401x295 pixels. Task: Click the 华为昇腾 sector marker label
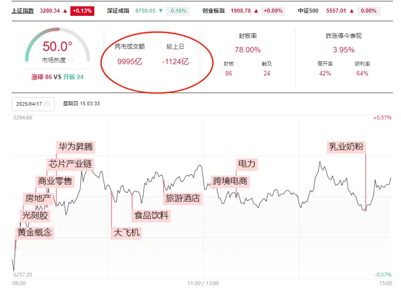pyautogui.click(x=76, y=146)
